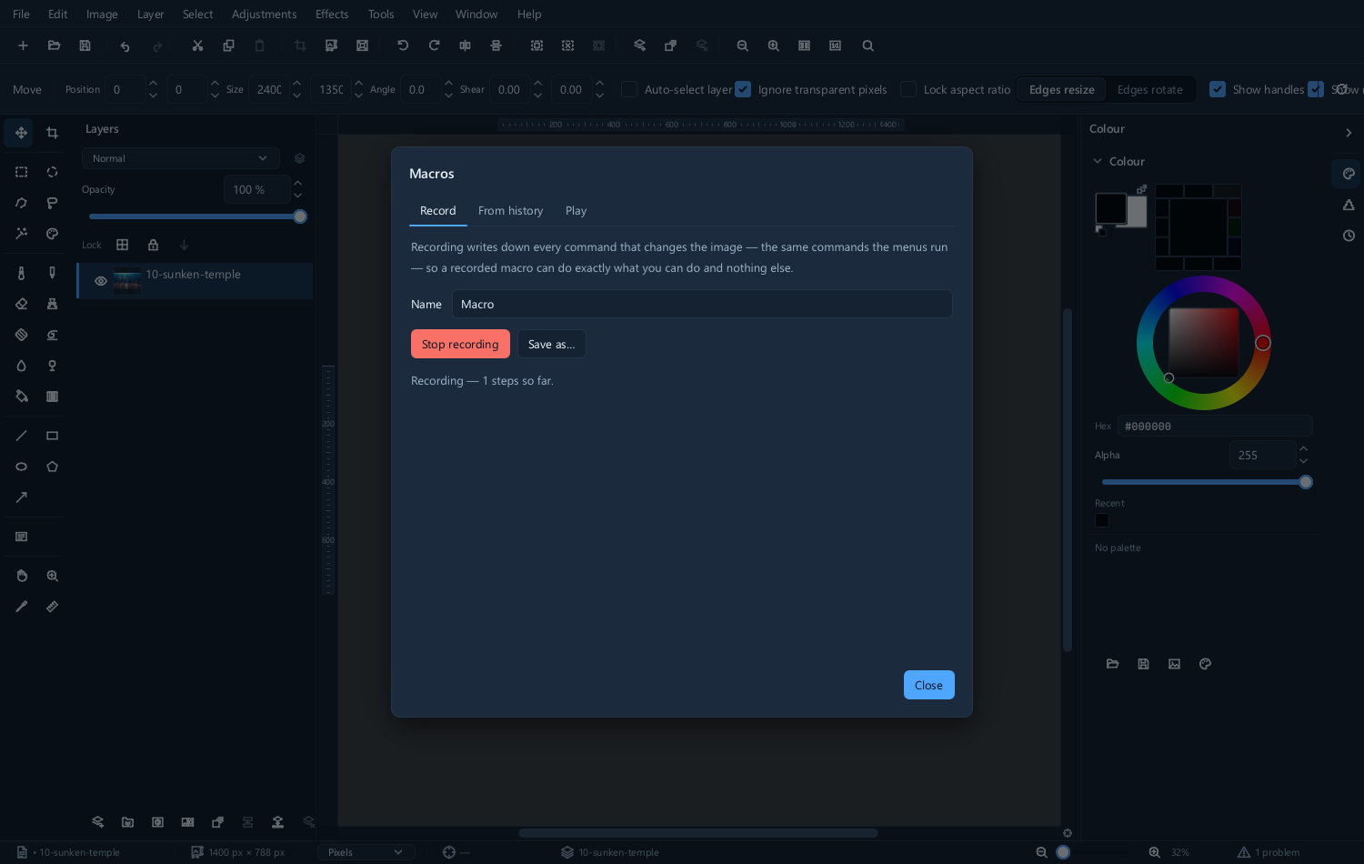This screenshot has width=1364, height=864.
Task: Click the Cut scissors toolbar icon
Action: coord(197,45)
